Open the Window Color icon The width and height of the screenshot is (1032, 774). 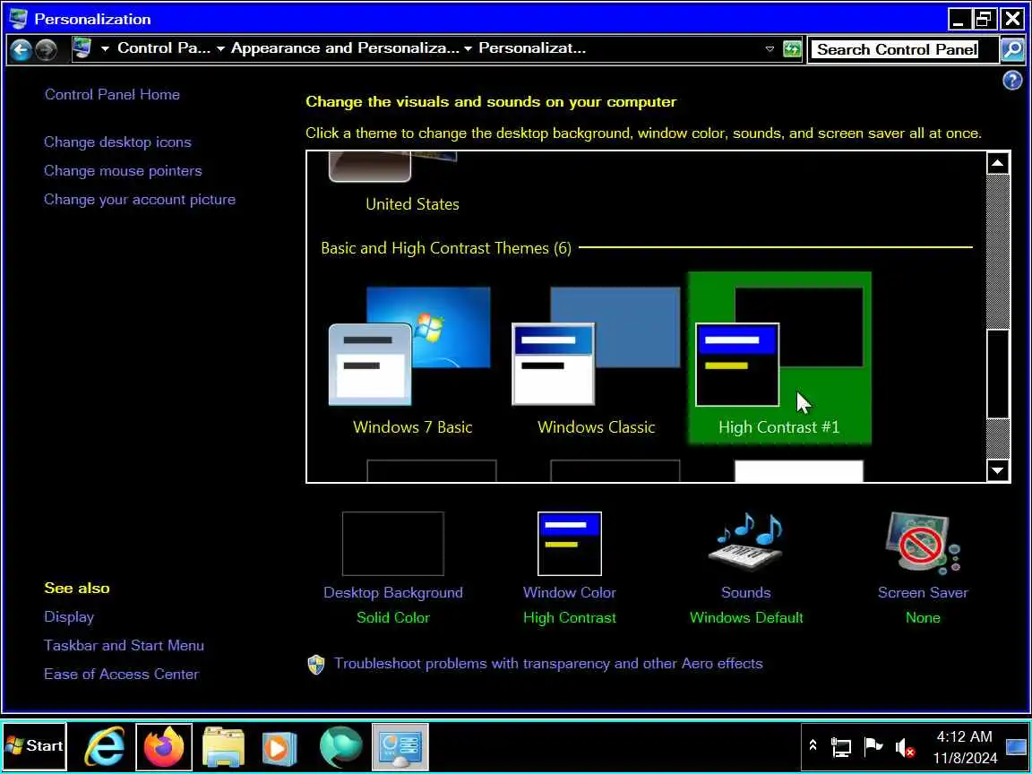click(x=570, y=544)
